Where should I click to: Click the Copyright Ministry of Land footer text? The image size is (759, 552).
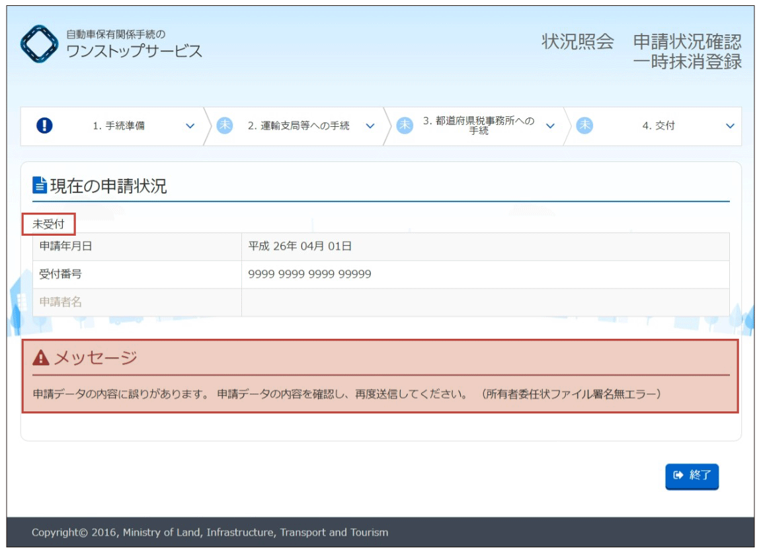point(210,532)
